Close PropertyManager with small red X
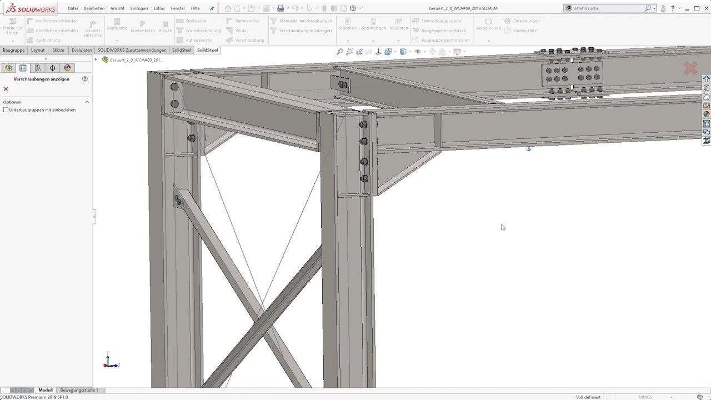Screen dimensions: 711x400 click(6, 89)
